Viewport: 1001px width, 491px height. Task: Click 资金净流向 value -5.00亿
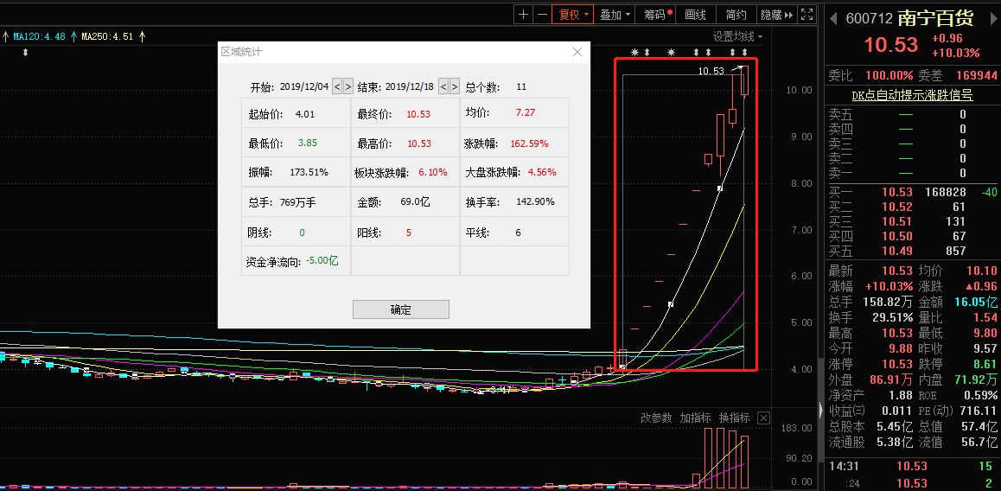[322, 260]
